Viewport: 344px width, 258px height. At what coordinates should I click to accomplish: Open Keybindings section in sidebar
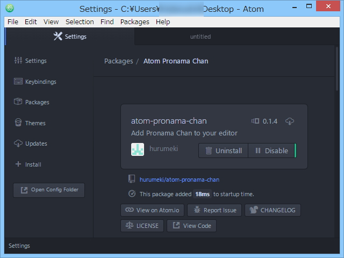[41, 82]
